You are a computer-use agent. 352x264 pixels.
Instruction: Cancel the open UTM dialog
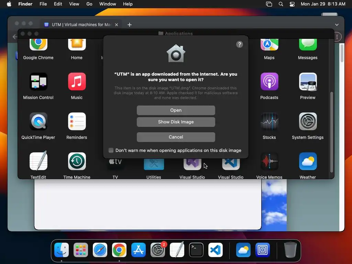coord(176,137)
